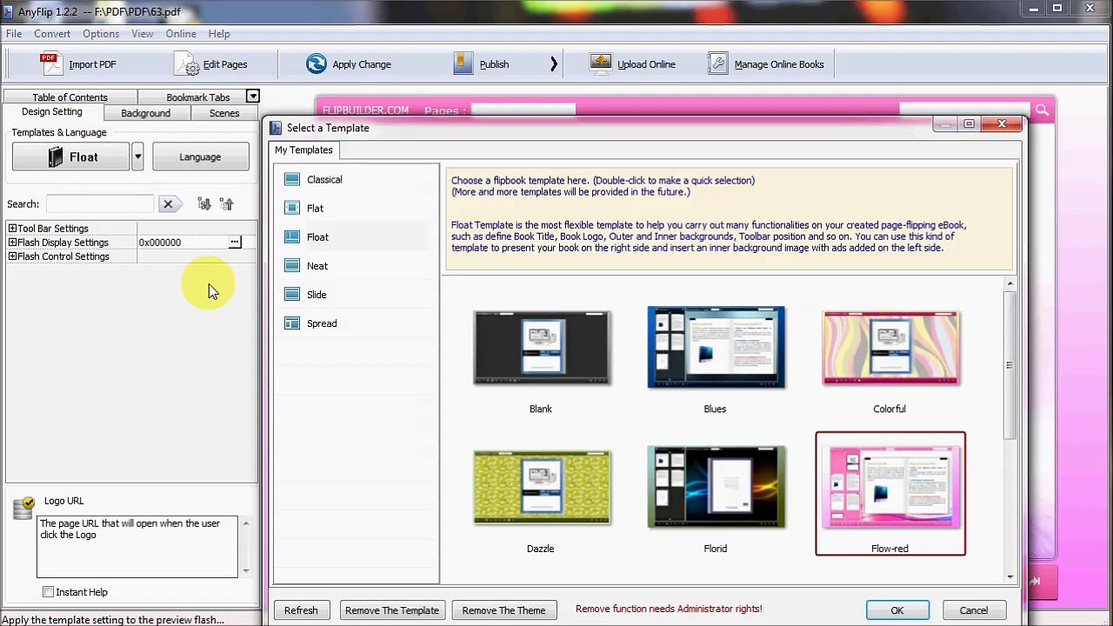The image size is (1113, 626).
Task: Select the Florid theme thumbnail
Action: coord(716,487)
